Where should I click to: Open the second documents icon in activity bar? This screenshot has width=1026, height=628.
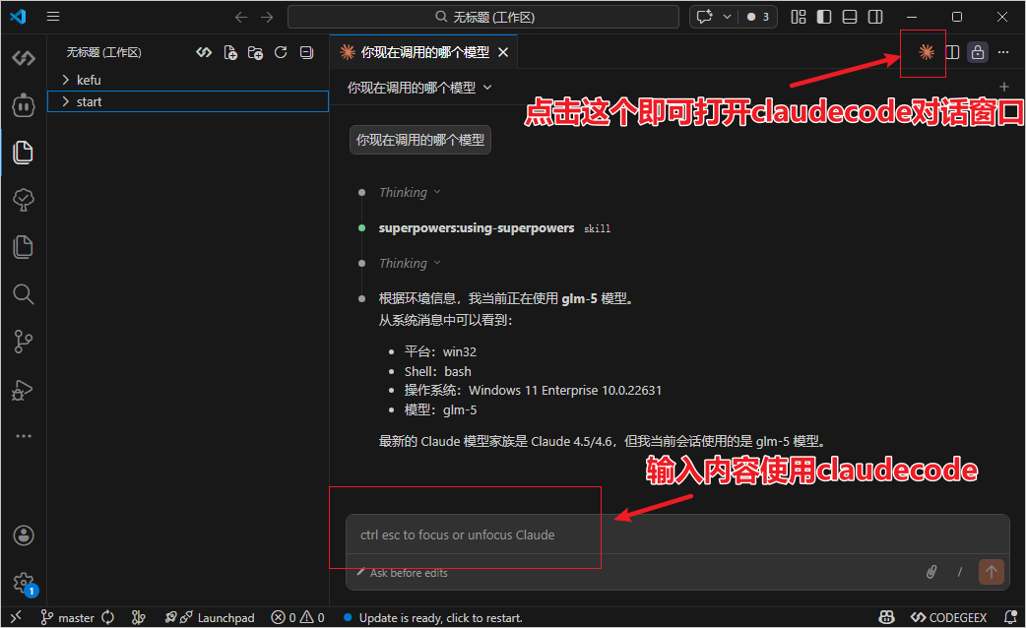click(x=24, y=247)
